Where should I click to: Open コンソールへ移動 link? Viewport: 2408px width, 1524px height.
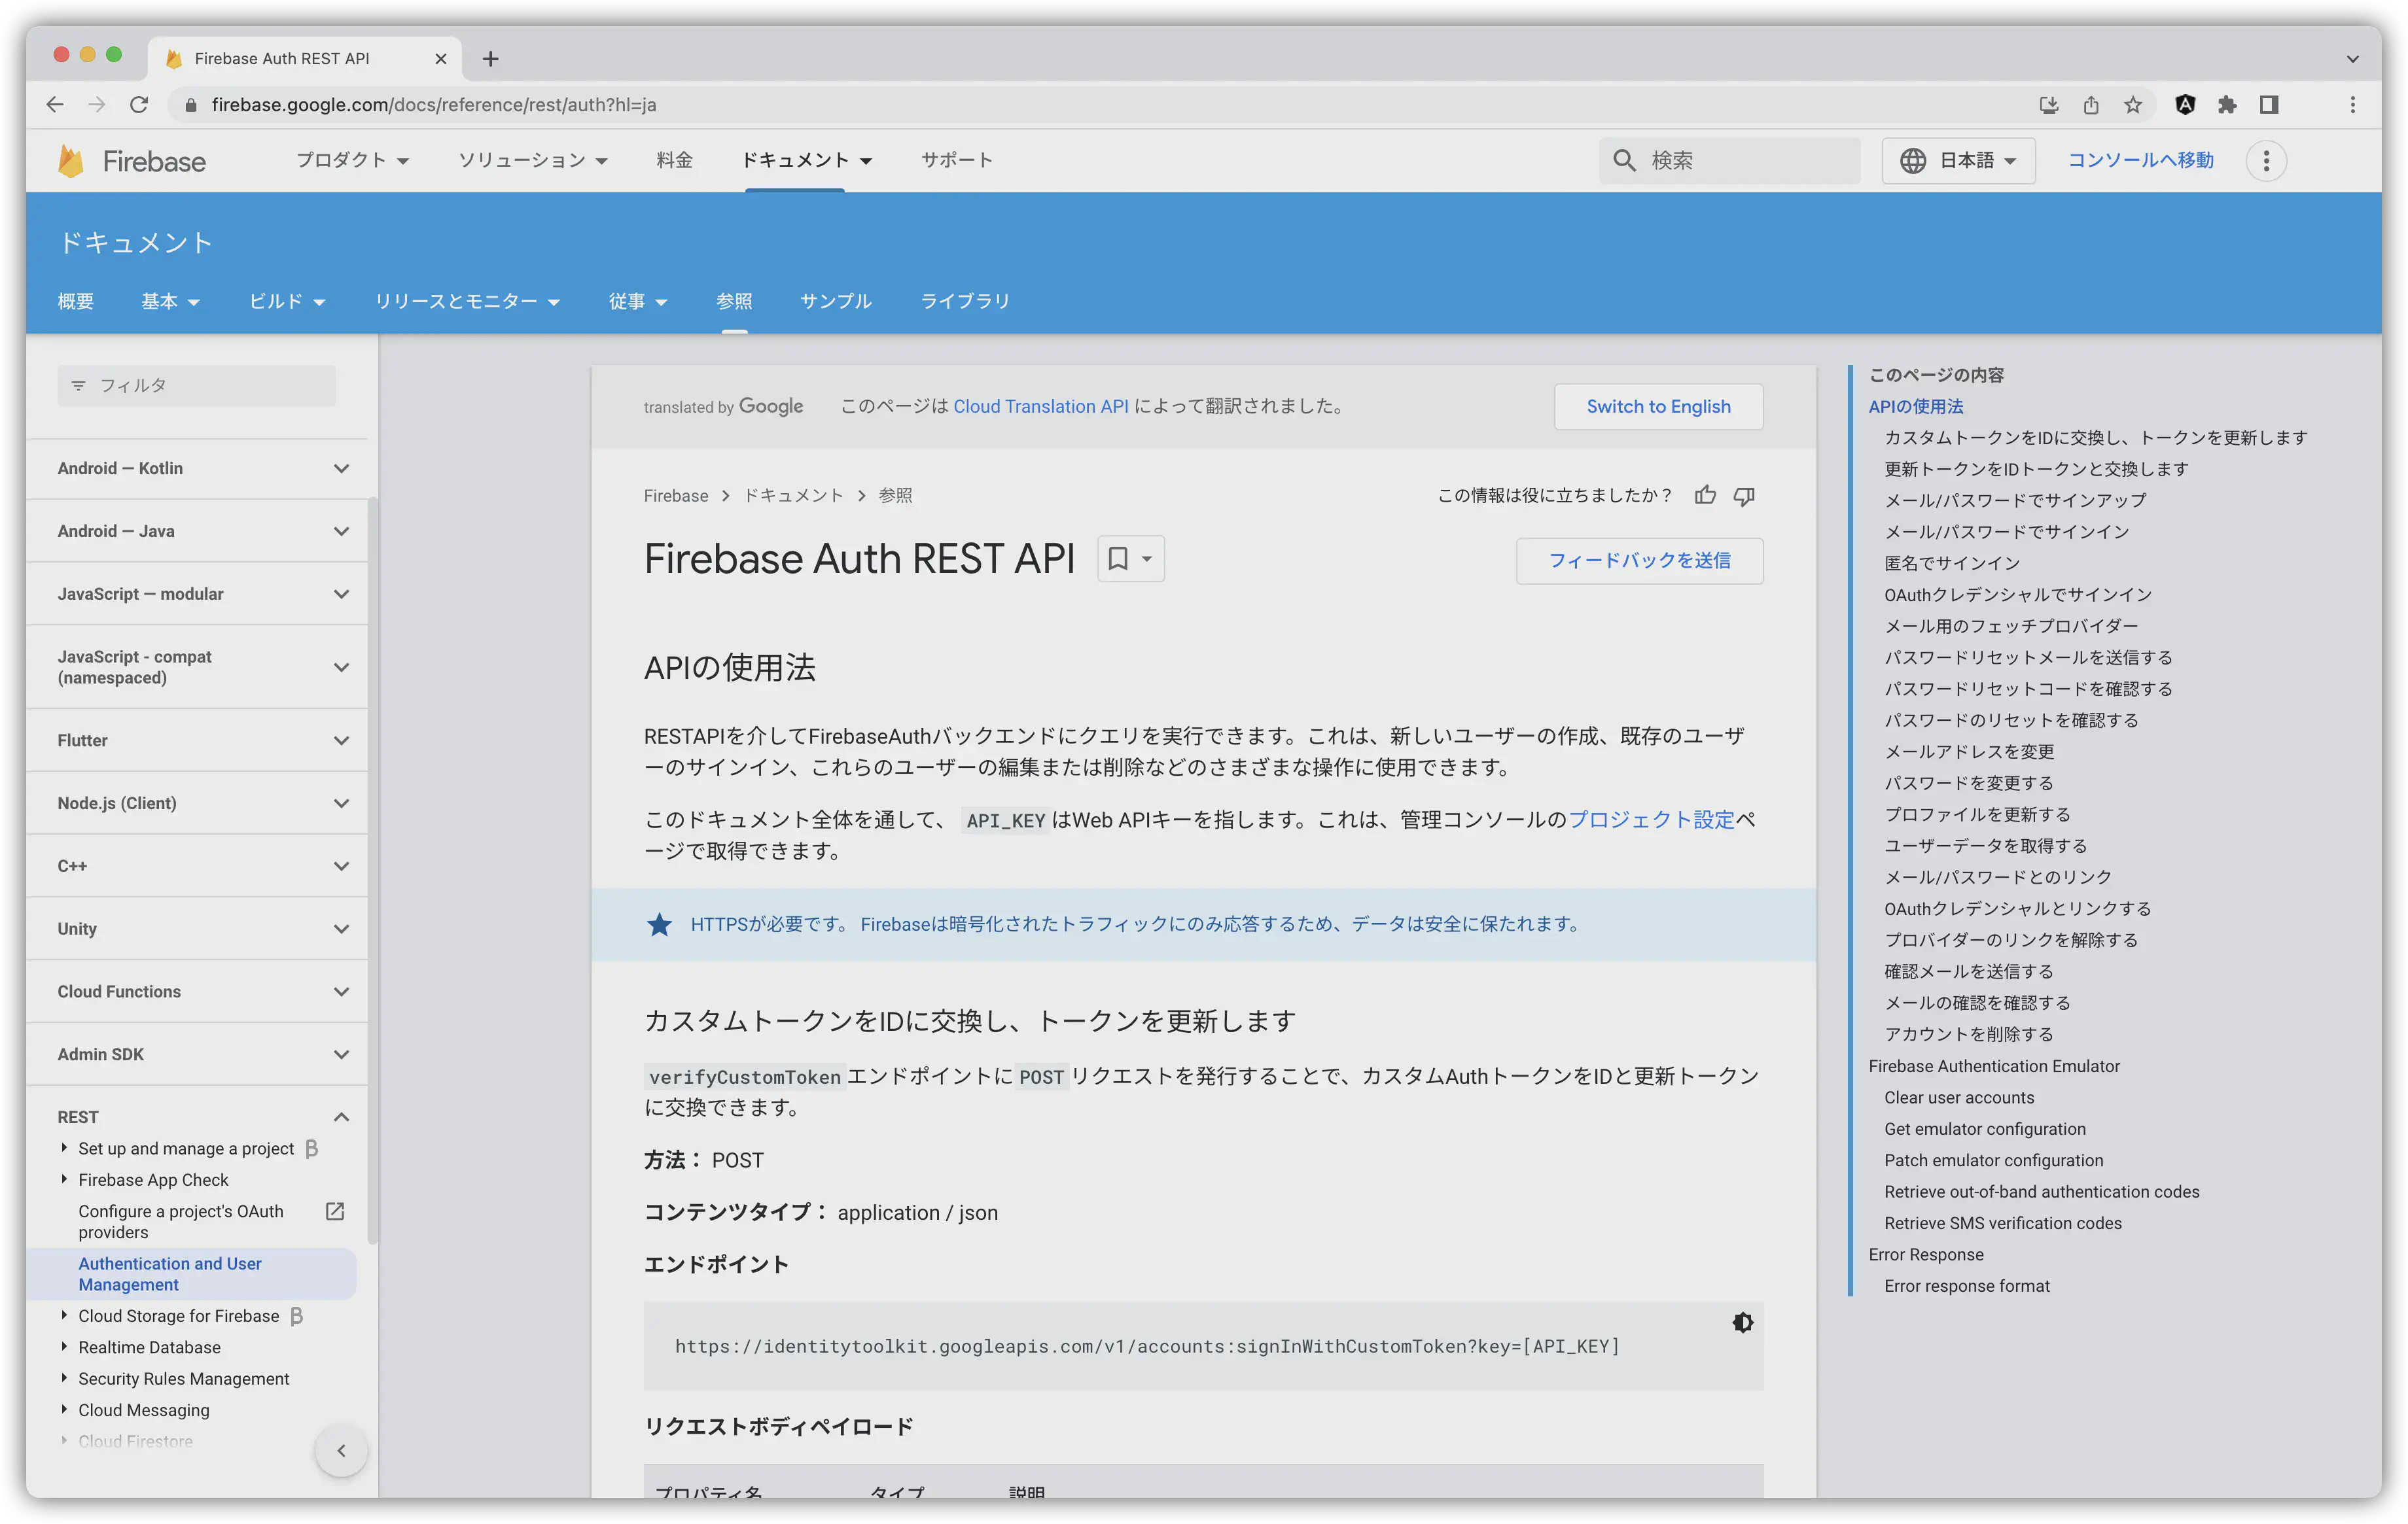[2141, 160]
